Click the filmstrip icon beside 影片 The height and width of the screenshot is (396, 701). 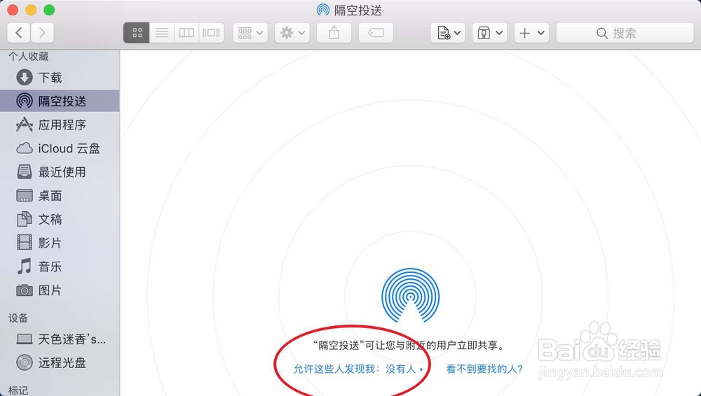coord(24,243)
